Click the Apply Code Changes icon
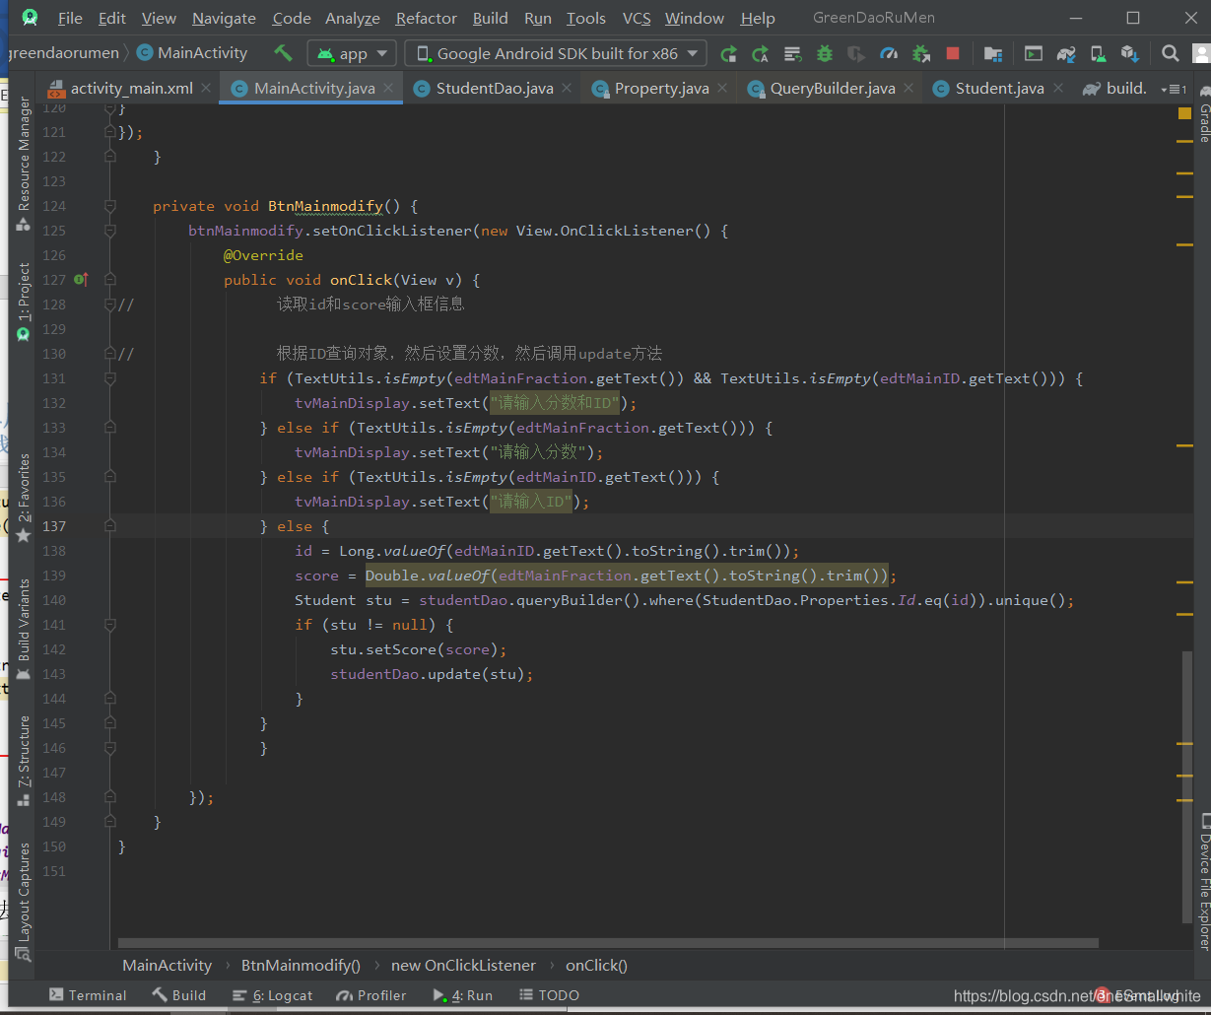1211x1015 pixels. 792,53
